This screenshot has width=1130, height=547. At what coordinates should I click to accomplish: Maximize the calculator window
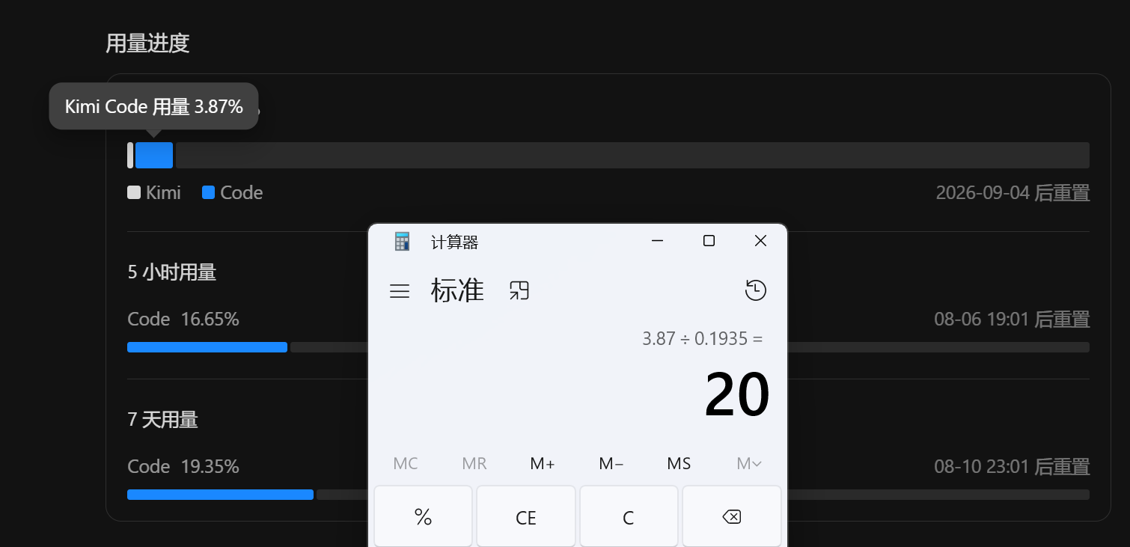click(709, 240)
